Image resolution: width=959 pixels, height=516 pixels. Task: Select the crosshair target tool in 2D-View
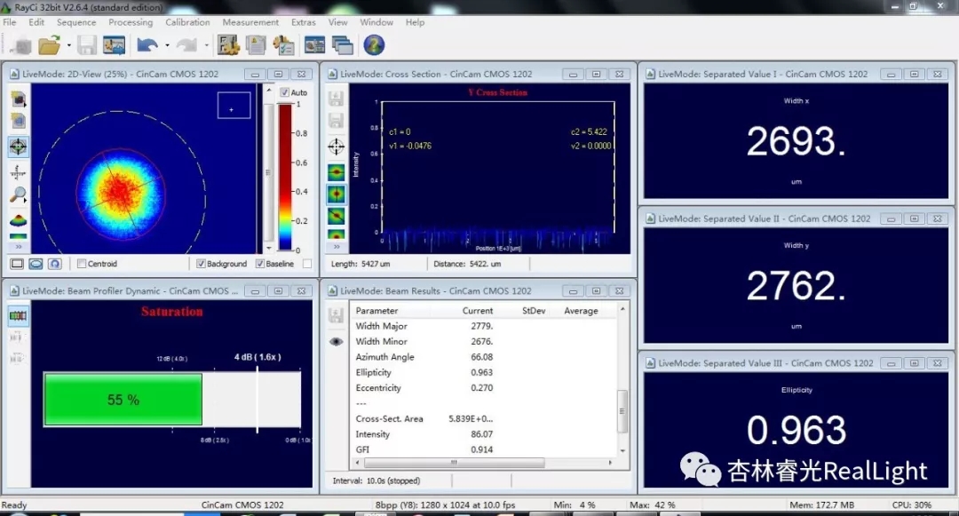click(x=18, y=147)
